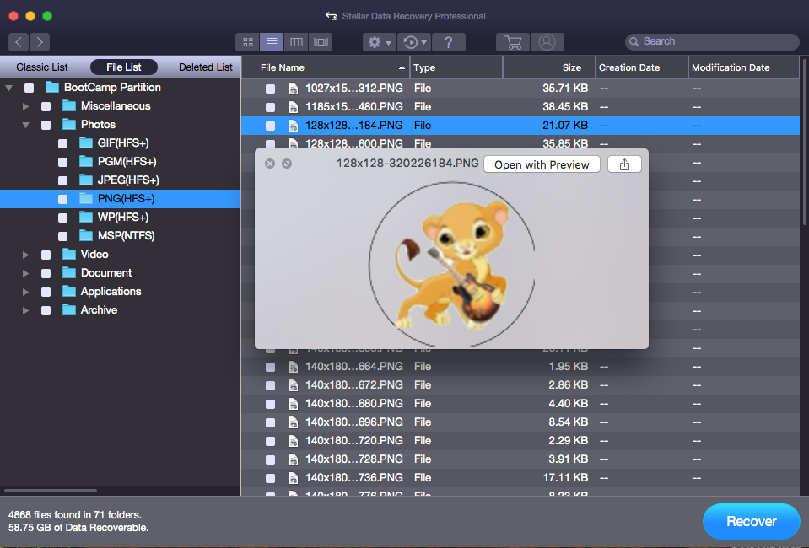The height and width of the screenshot is (548, 809).
Task: Select the PGM(HFS+) folder
Action: point(127,161)
